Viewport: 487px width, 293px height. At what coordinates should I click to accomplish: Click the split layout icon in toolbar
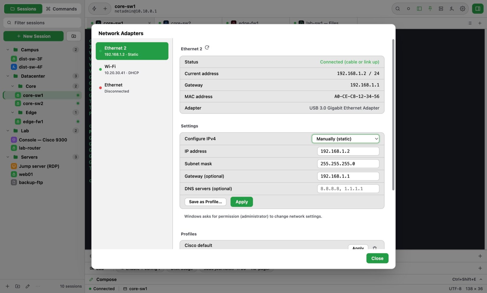click(x=419, y=9)
